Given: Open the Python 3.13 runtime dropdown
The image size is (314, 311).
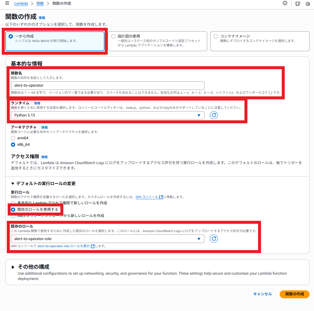Looking at the screenshot, I should click(x=107, y=115).
